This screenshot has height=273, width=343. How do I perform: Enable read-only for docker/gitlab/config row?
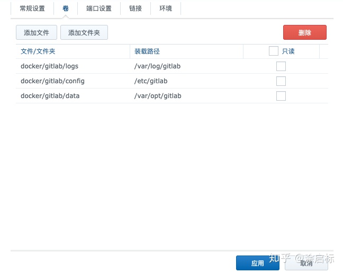coord(281,81)
